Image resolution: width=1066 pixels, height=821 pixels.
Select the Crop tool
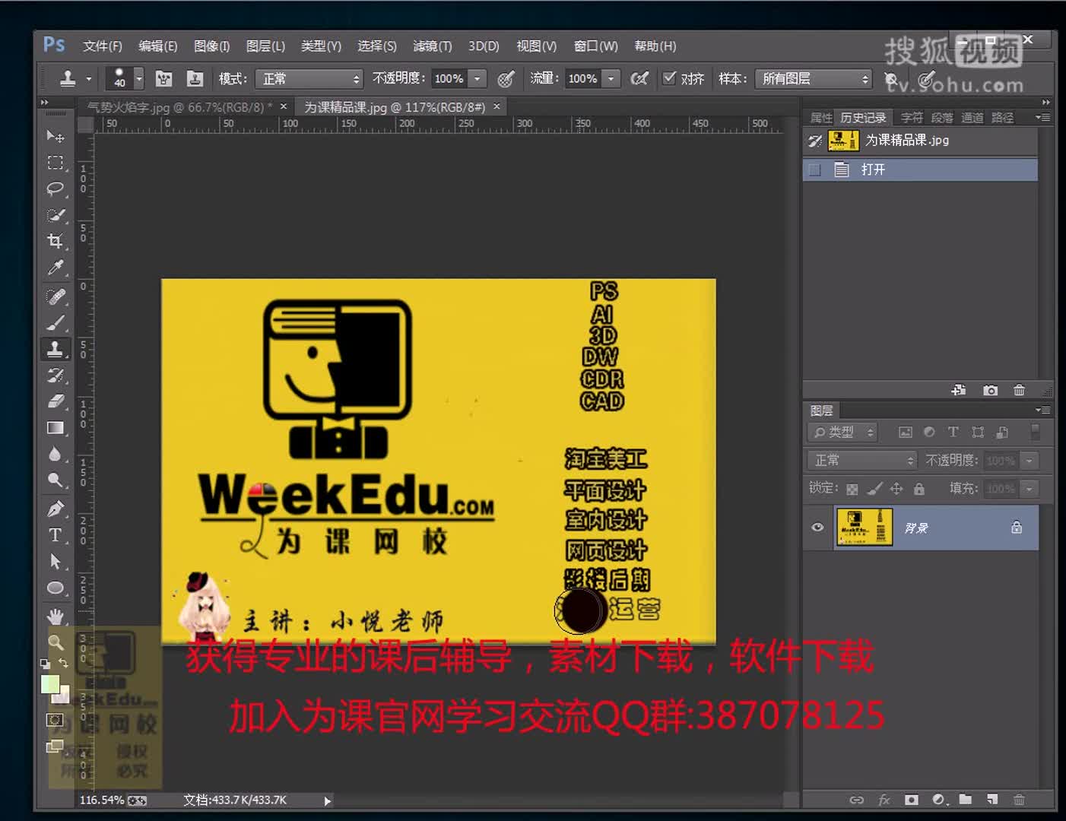click(55, 242)
